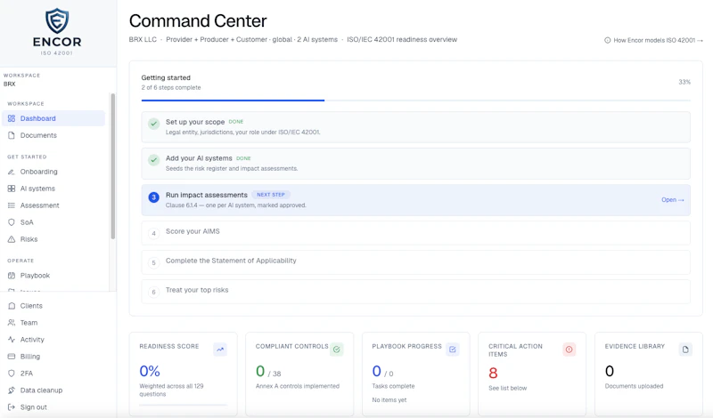The width and height of the screenshot is (713, 418).
Task: Open the Add your AI systems step
Action: (415, 164)
